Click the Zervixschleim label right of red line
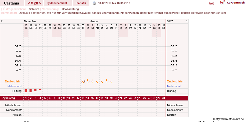245x122 pixels. (x=175, y=82)
